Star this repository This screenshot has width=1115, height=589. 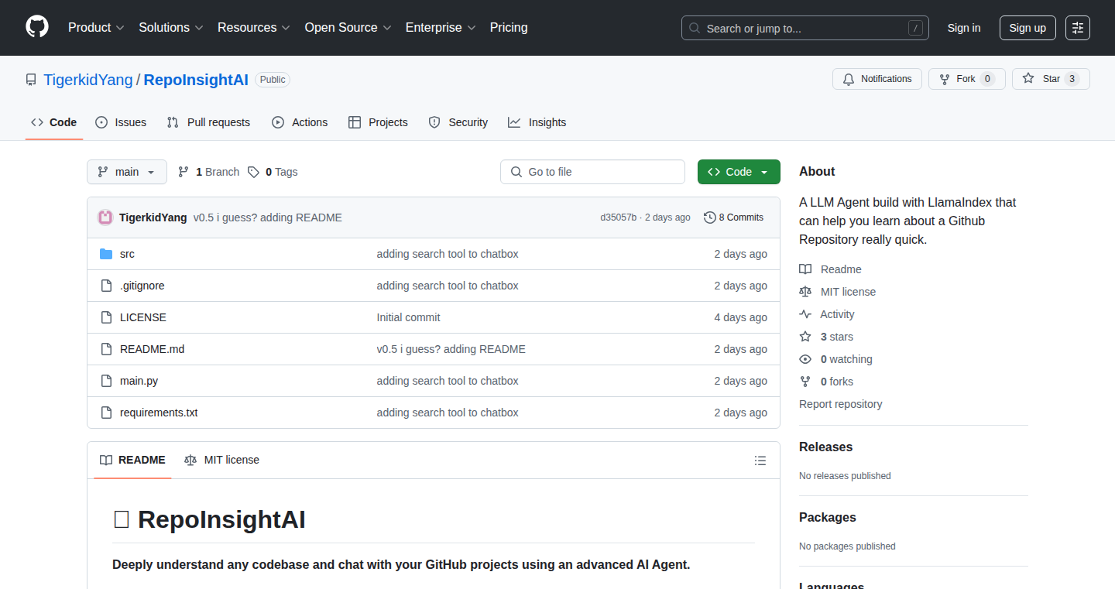pyautogui.click(x=1051, y=79)
